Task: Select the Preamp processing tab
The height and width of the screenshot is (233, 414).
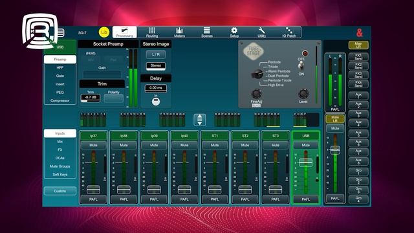Action: pyautogui.click(x=60, y=59)
